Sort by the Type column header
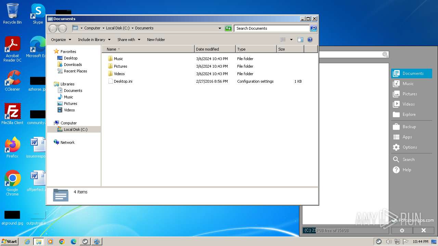Viewport: 438px width, 246px height. tap(256, 49)
